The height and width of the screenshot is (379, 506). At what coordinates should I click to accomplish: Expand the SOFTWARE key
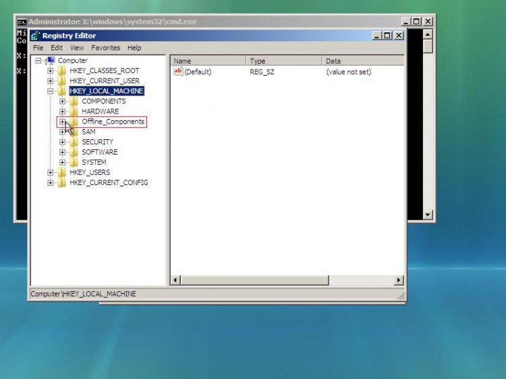62,152
